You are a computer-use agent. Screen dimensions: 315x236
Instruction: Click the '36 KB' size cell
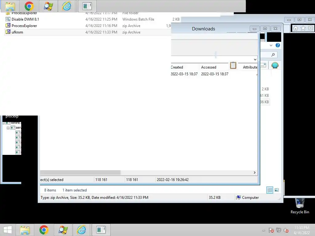(264, 102)
